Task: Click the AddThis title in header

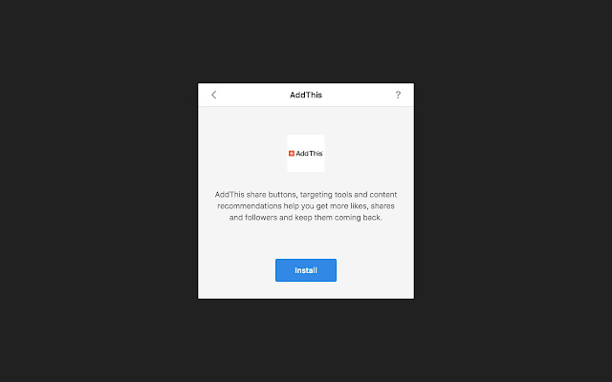Action: click(x=306, y=95)
